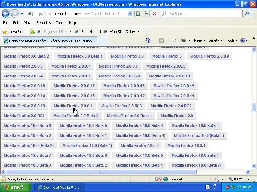Expand command bar overflow chevron
This screenshot has height=192, width=257.
[x=254, y=38]
